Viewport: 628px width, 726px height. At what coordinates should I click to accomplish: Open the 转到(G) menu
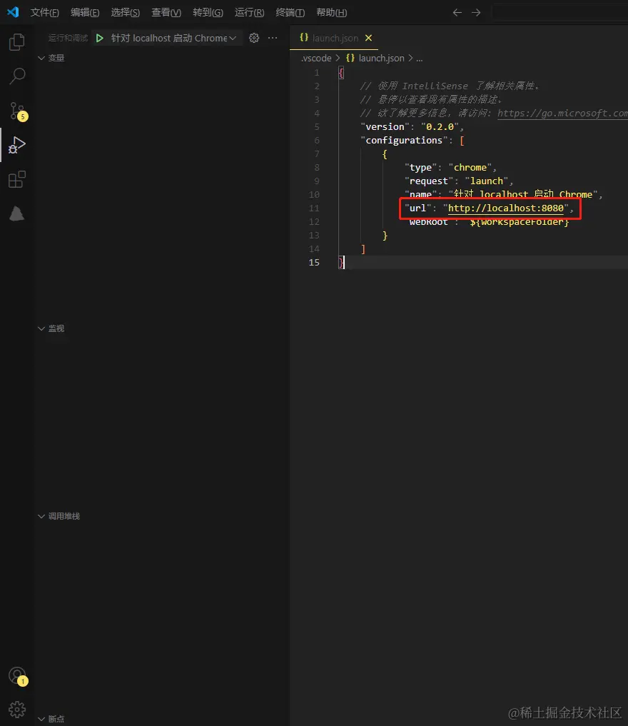(x=208, y=13)
